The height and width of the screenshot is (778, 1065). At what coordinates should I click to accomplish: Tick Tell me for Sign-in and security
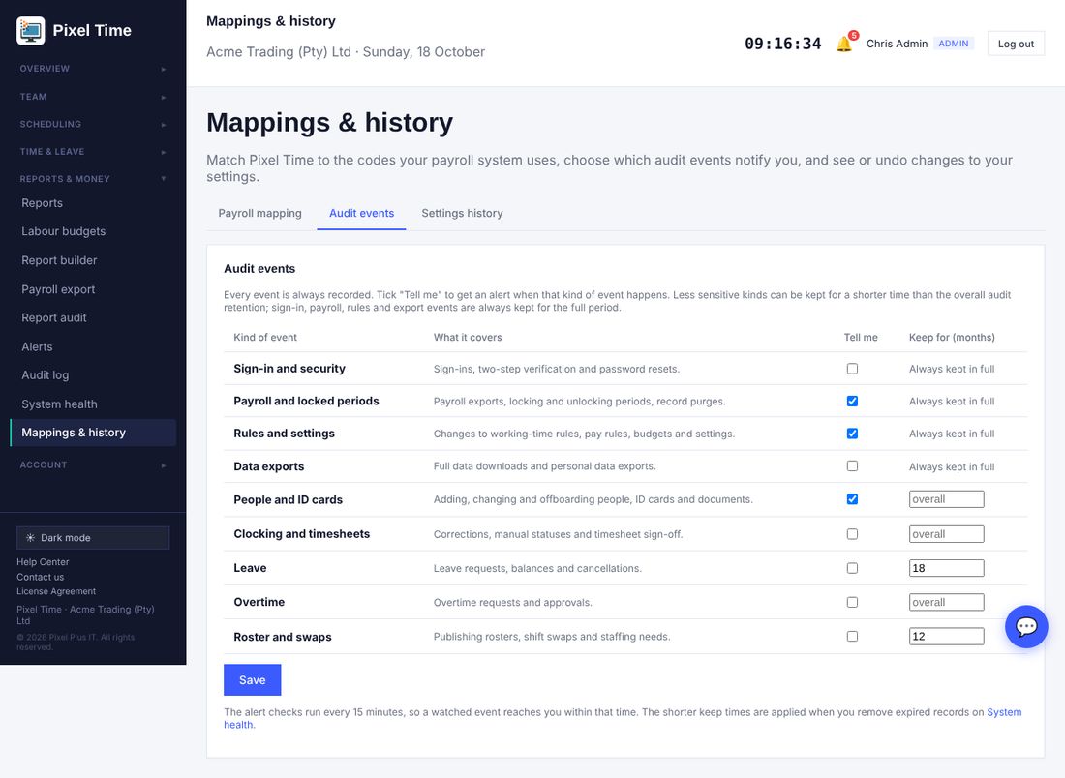pos(852,369)
